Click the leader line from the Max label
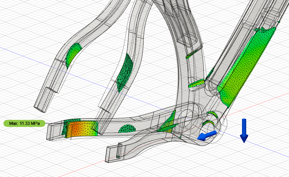The width and height of the screenshot is (289, 177). 53,123
